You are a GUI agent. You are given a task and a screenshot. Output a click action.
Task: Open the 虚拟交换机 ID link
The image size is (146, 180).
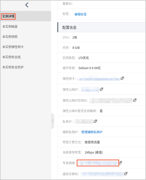point(102,174)
